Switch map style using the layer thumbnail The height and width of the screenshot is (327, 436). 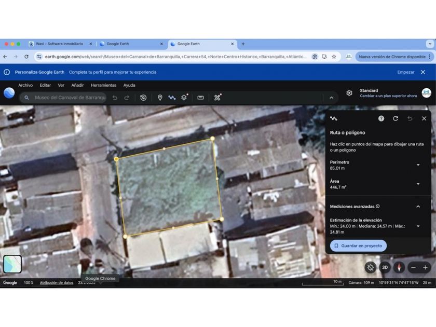click(12, 264)
